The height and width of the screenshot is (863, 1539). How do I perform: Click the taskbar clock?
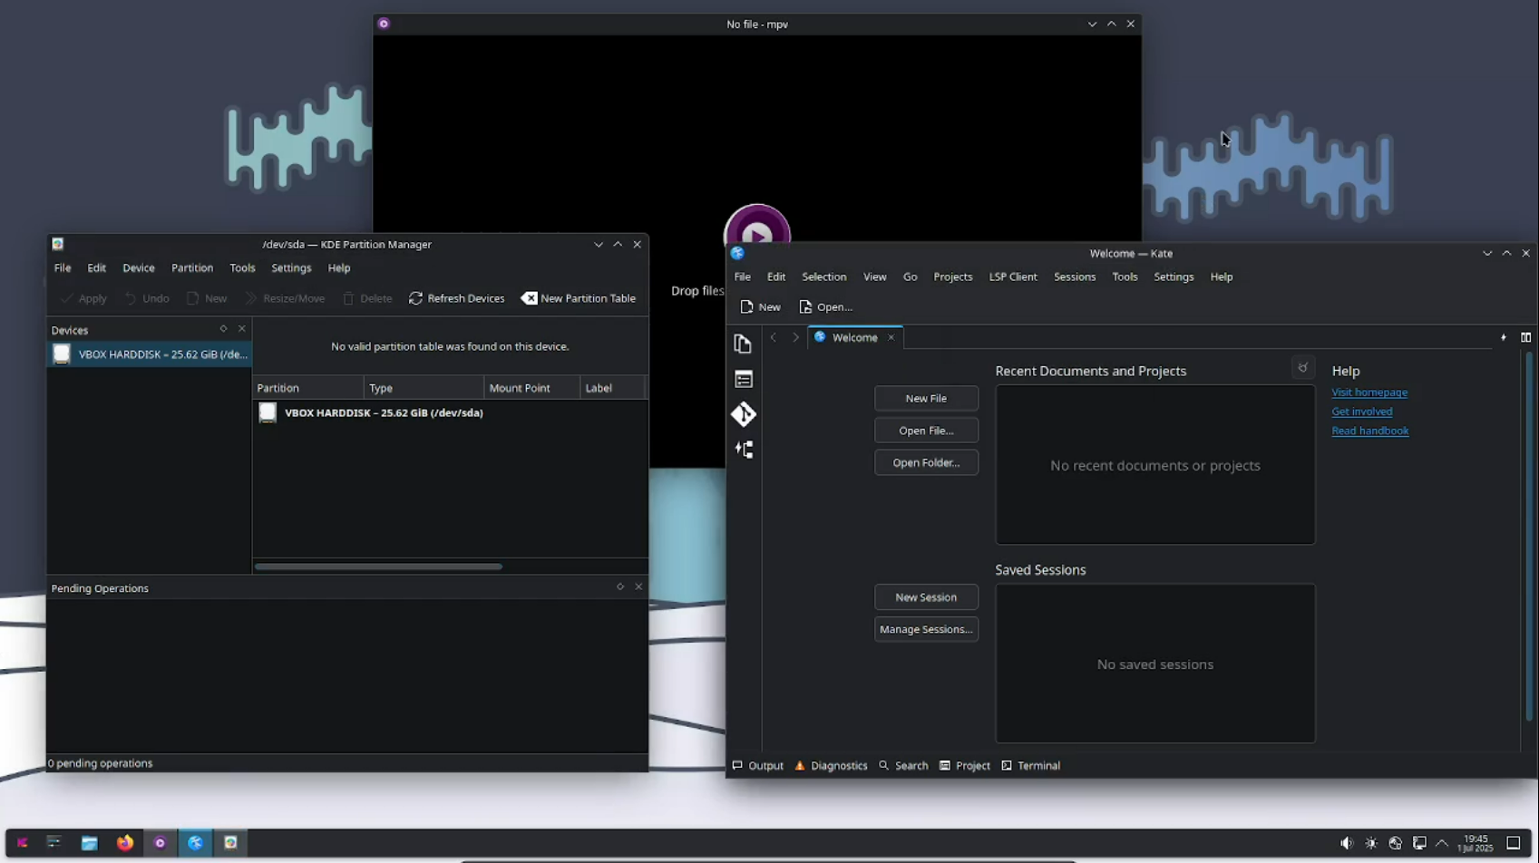click(x=1476, y=844)
